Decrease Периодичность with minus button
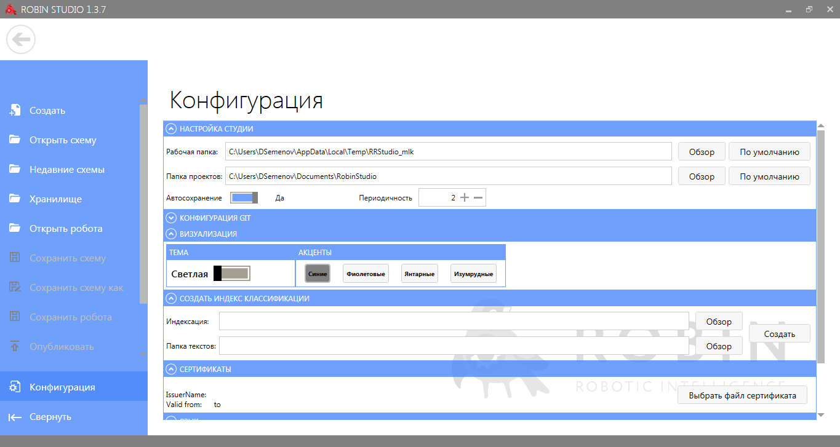The height and width of the screenshot is (447, 840). pyautogui.click(x=478, y=197)
